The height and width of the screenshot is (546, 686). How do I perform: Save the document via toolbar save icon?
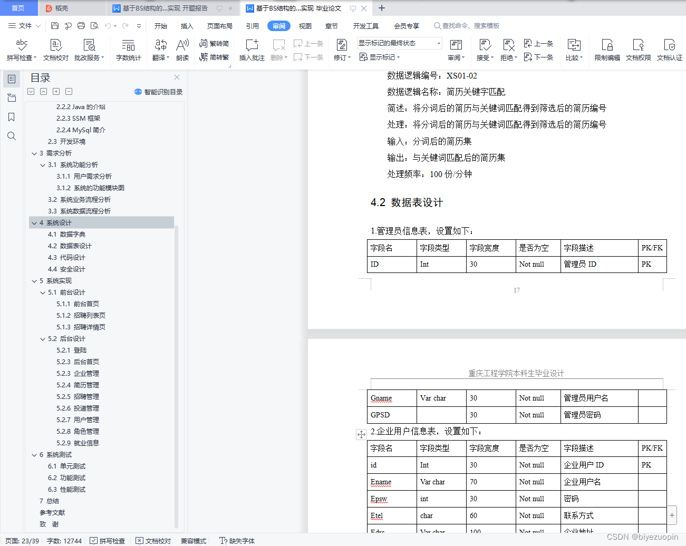point(55,25)
